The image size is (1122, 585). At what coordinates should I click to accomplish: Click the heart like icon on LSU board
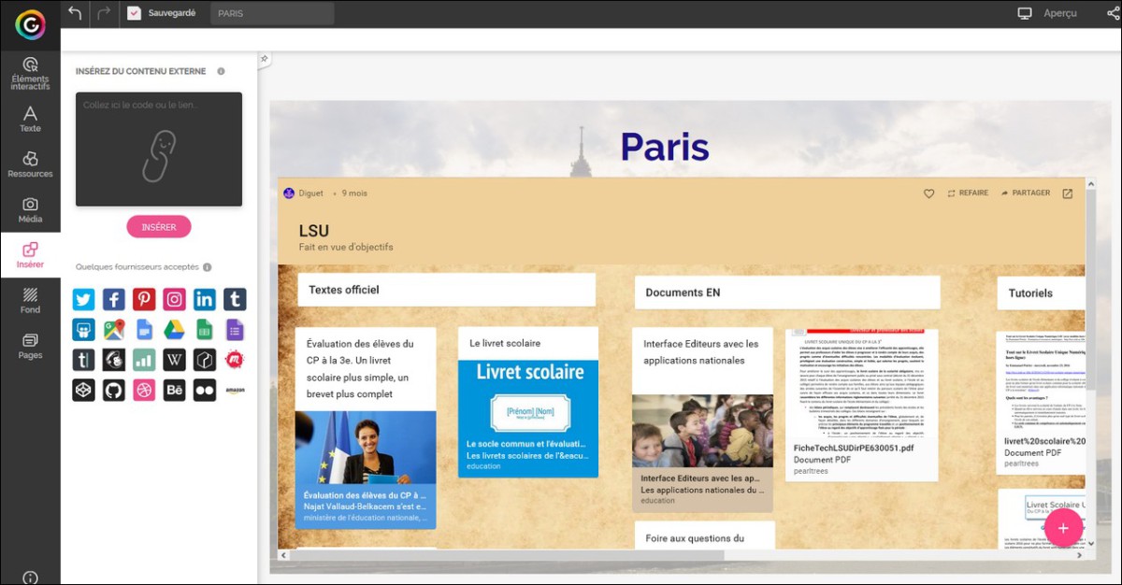point(928,193)
